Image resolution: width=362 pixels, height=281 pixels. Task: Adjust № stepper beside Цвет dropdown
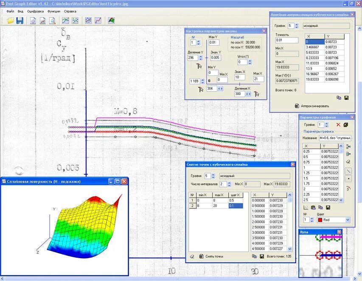pyautogui.click(x=312, y=220)
